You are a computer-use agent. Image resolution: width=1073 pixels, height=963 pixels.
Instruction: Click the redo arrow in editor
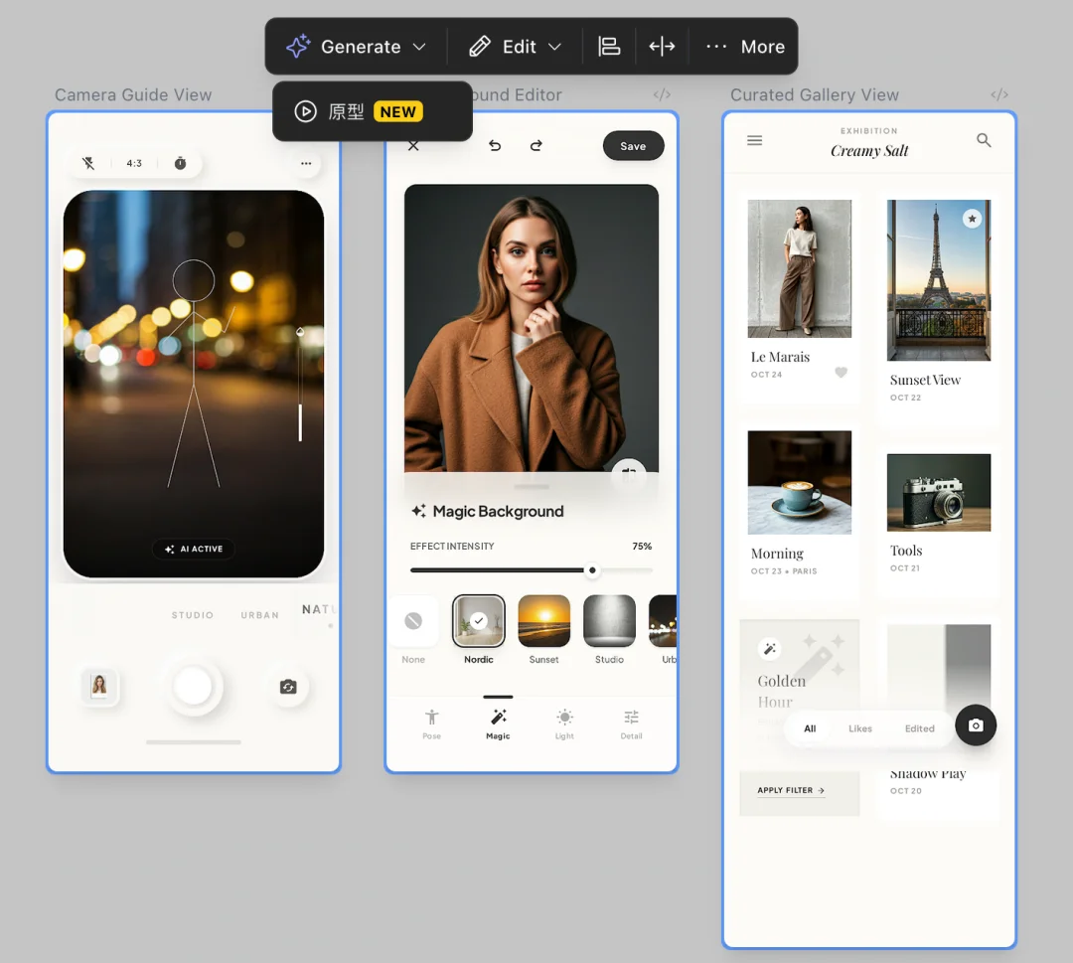[x=536, y=146]
